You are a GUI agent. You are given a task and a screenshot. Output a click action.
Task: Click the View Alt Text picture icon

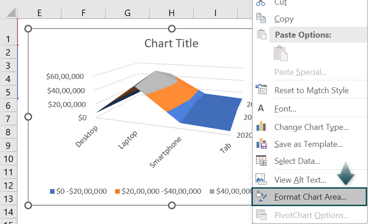coord(261,179)
